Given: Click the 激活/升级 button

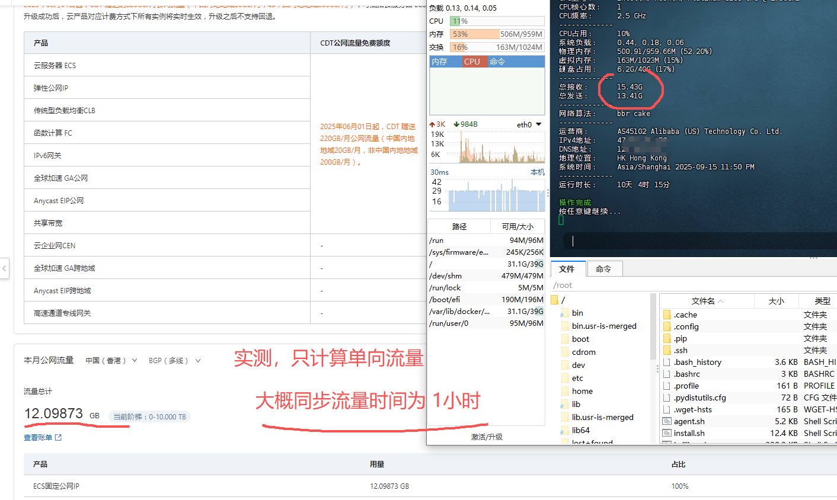Looking at the screenshot, I should click(x=487, y=437).
